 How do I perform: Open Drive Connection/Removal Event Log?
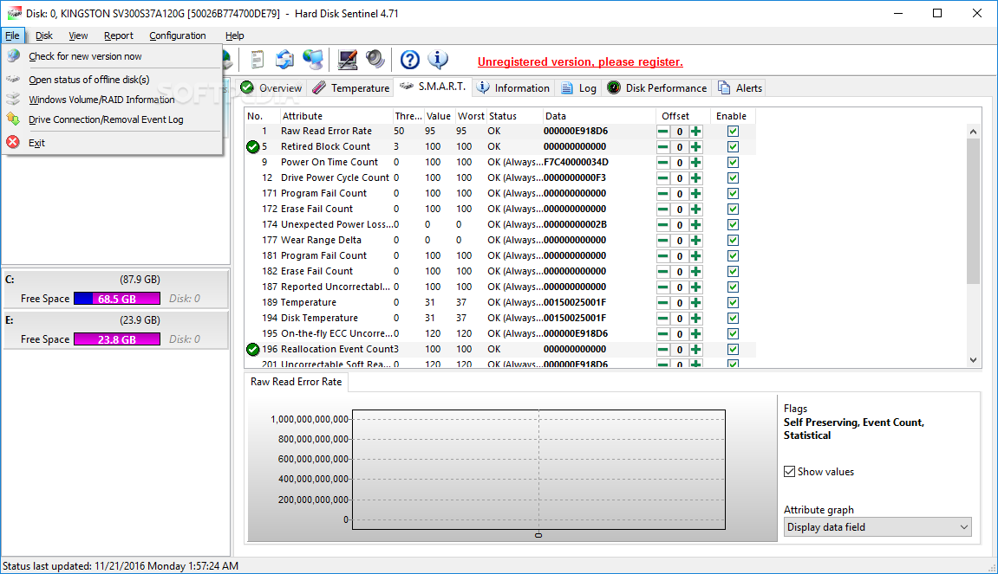pyautogui.click(x=113, y=119)
